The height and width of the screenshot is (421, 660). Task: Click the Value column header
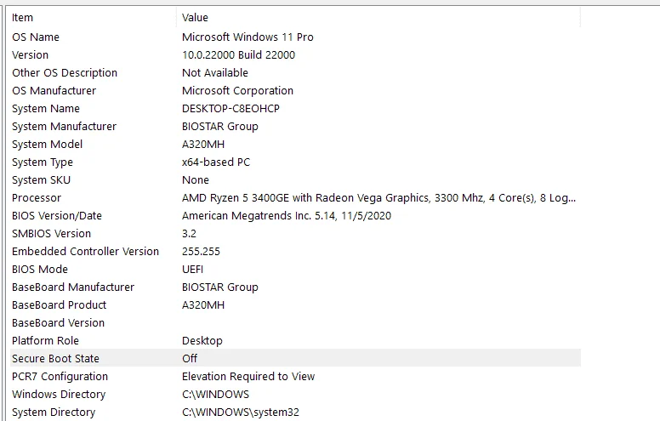378,18
